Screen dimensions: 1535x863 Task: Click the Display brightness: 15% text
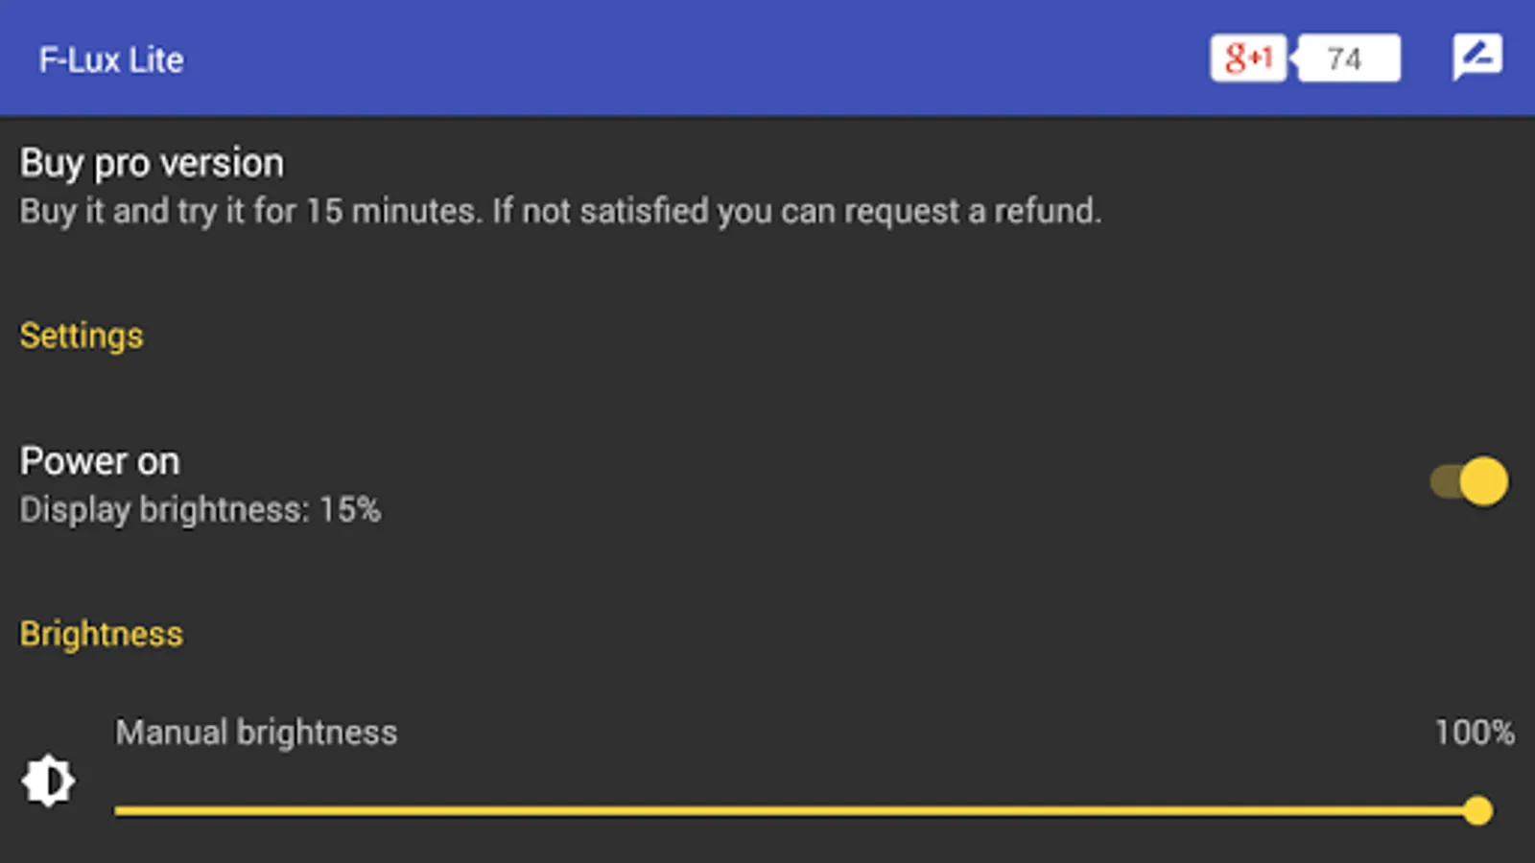pos(201,509)
